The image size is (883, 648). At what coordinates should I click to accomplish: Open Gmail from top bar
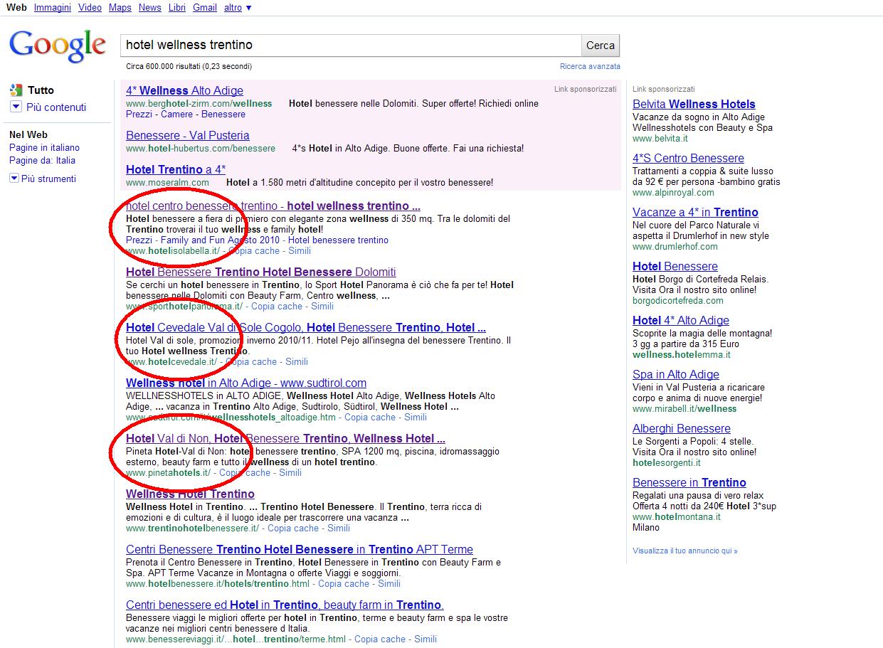[x=205, y=7]
